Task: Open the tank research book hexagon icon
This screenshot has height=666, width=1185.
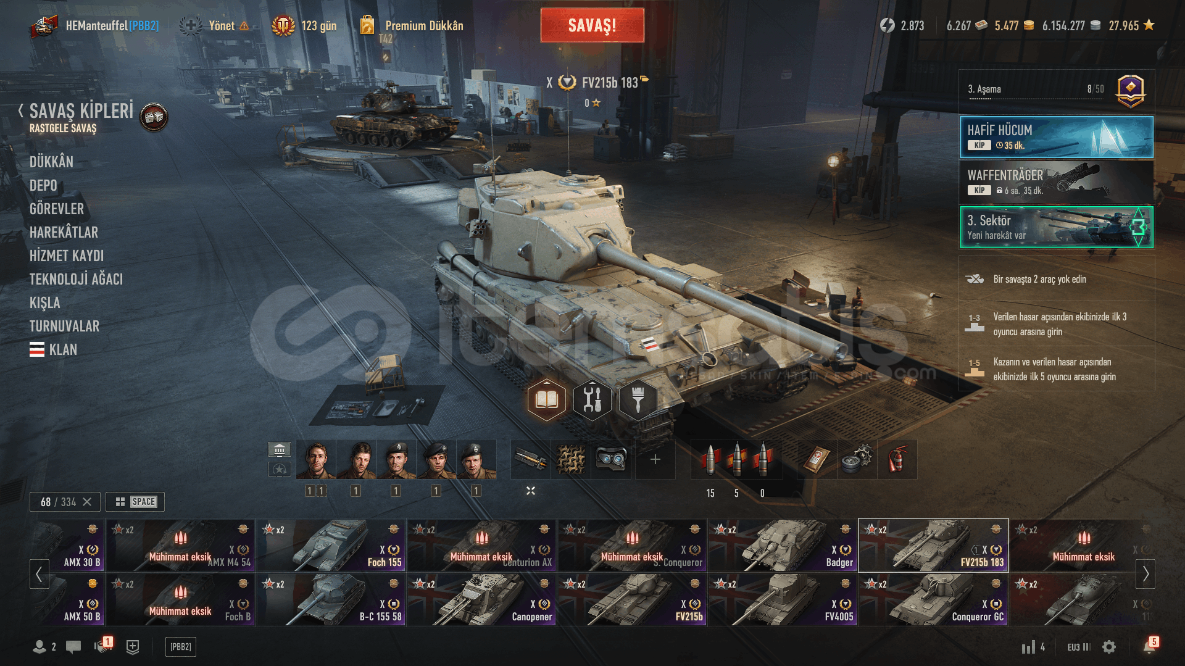Action: pyautogui.click(x=546, y=400)
